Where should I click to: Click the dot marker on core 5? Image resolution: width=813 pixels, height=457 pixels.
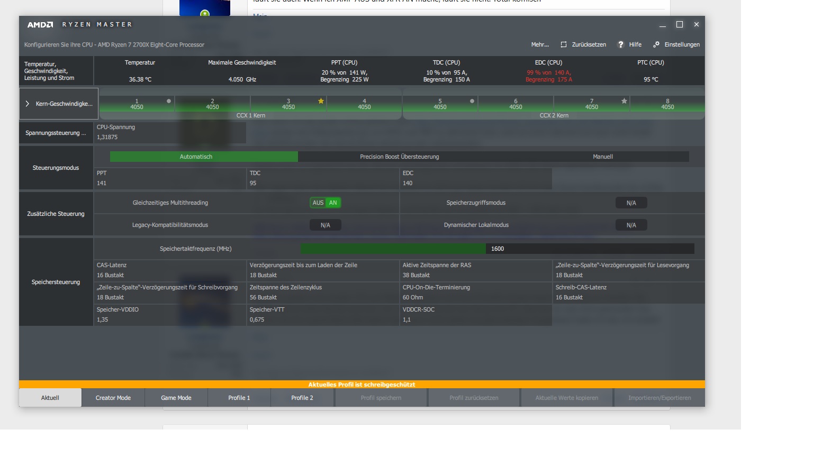tap(472, 101)
